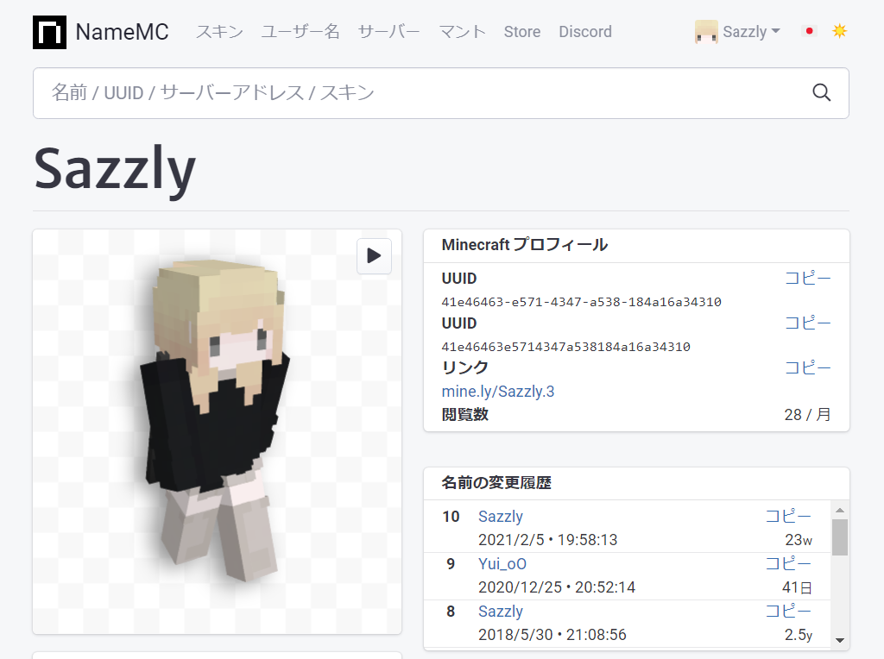
Task: Click the 2.5y duration value
Action: (799, 635)
